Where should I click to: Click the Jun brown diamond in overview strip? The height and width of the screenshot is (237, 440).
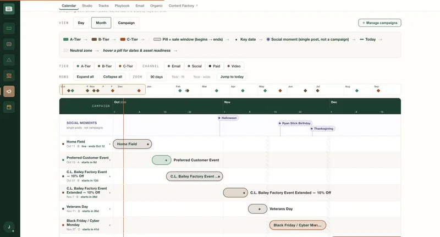305,91
